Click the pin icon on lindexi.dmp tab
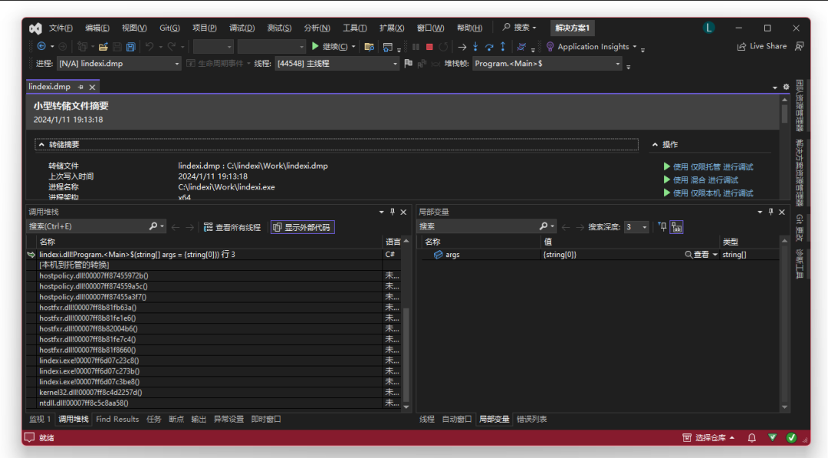This screenshot has width=828, height=458. [80, 87]
